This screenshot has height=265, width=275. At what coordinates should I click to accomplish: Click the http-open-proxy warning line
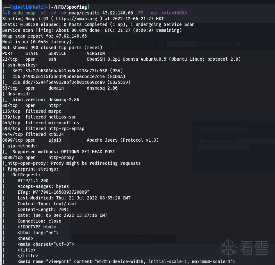pyautogui.click(x=71, y=163)
